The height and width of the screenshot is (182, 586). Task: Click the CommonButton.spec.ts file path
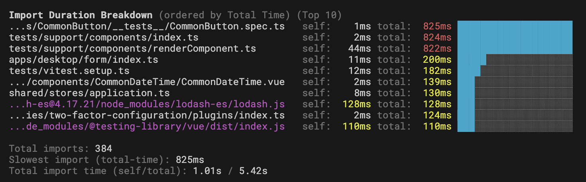(x=147, y=27)
